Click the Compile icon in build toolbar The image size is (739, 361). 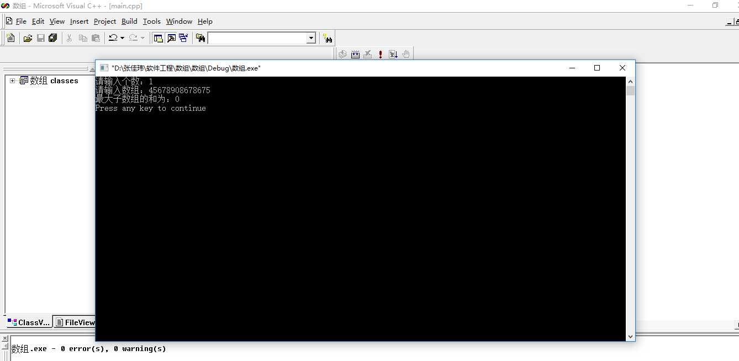(342, 54)
